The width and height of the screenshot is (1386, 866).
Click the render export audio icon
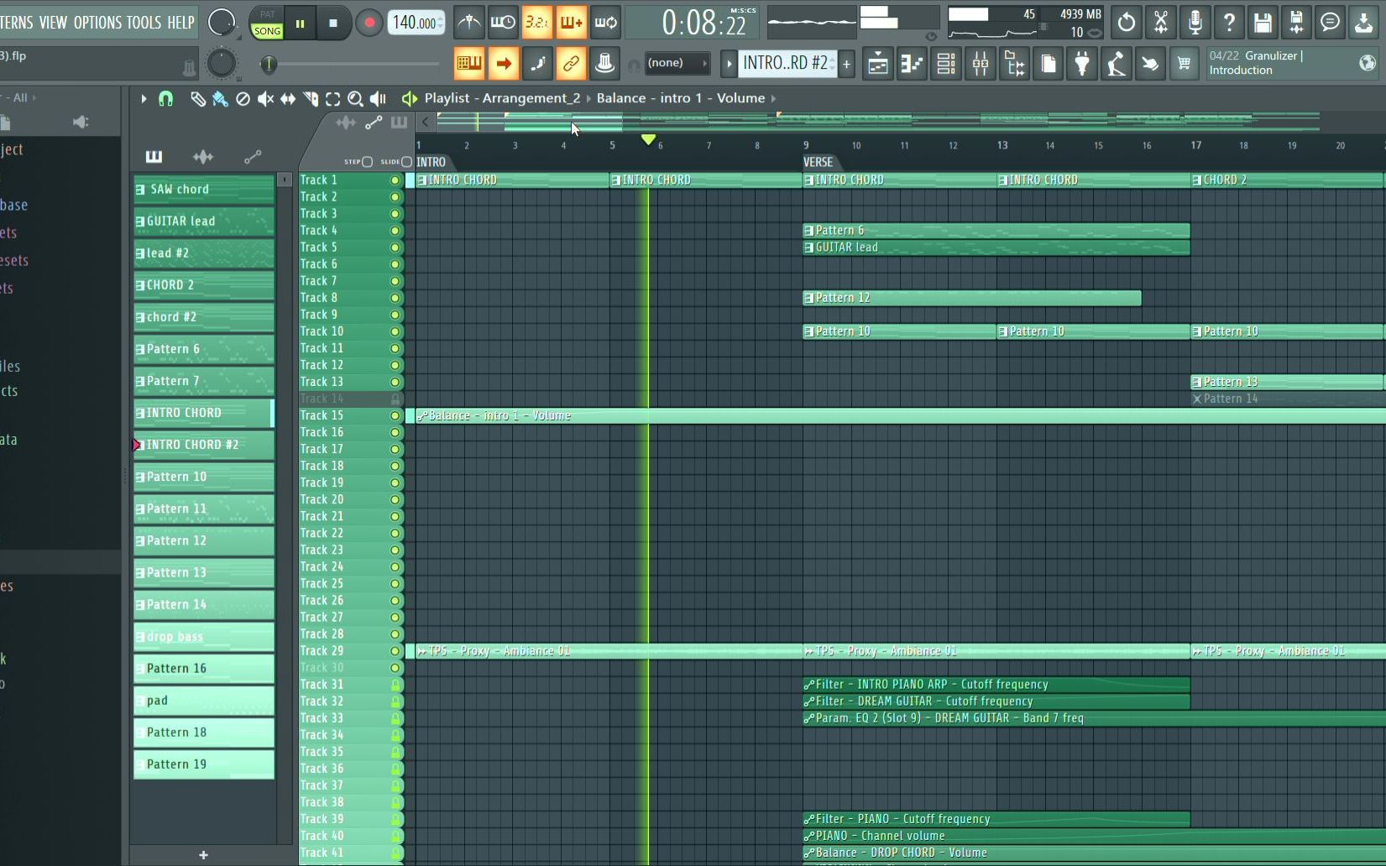[x=1296, y=23]
